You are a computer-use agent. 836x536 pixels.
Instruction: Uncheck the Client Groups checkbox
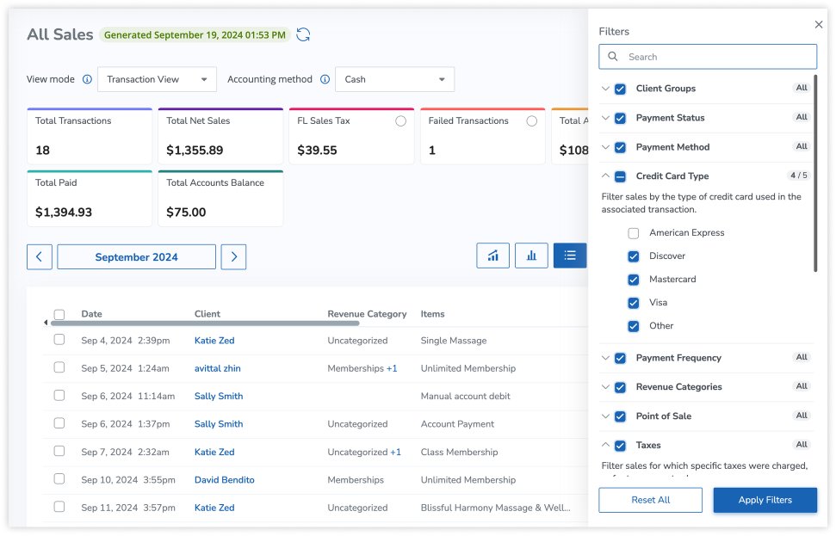point(620,89)
